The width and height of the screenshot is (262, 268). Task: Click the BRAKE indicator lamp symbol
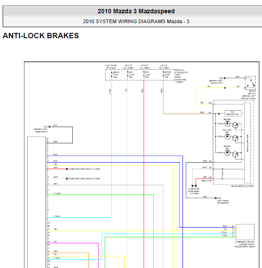click(x=227, y=152)
